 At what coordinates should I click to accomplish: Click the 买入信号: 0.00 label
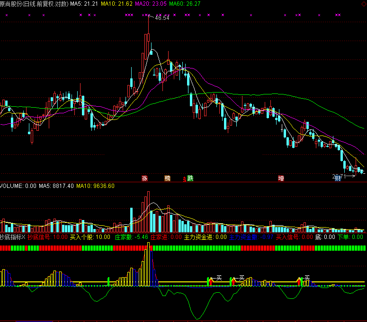[294, 237]
